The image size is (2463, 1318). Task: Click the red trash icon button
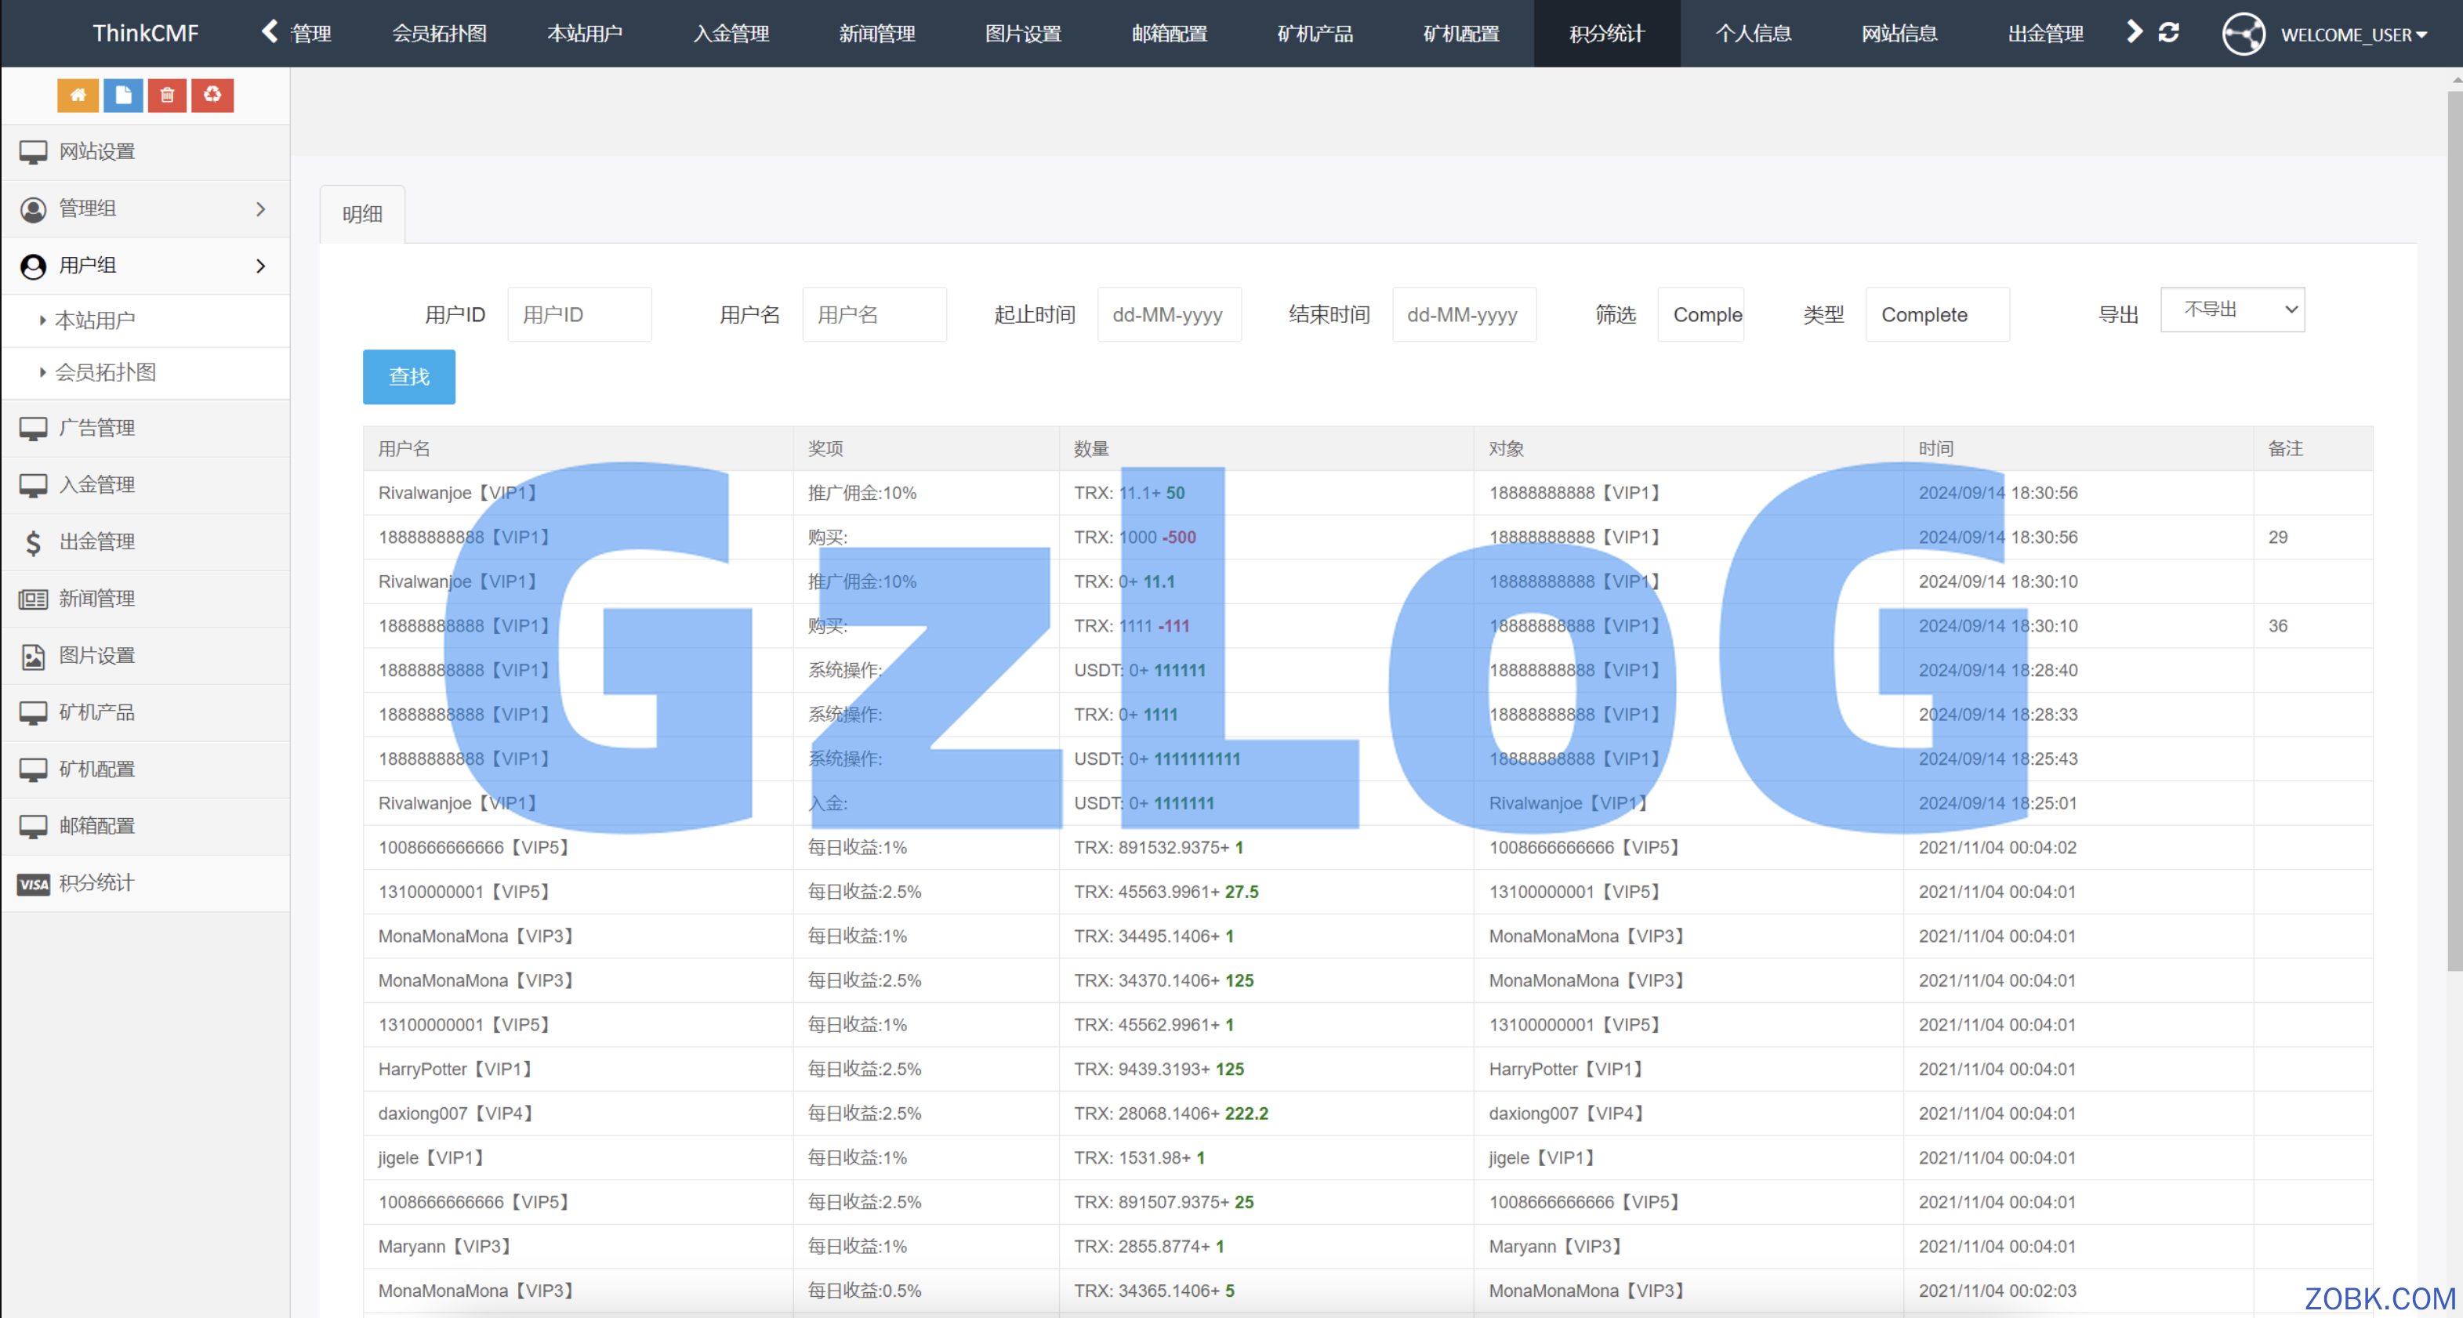(x=167, y=95)
